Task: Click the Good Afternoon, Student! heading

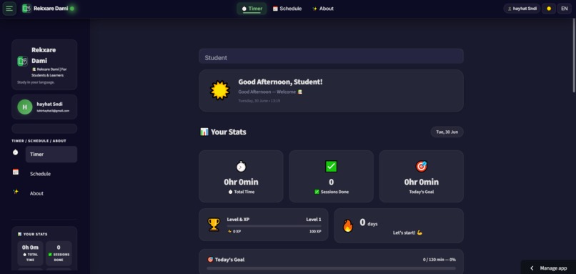Action: click(280, 82)
